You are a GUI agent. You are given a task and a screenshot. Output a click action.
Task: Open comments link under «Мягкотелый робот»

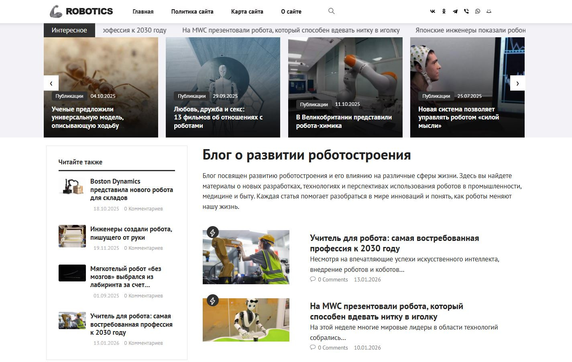pos(143,296)
